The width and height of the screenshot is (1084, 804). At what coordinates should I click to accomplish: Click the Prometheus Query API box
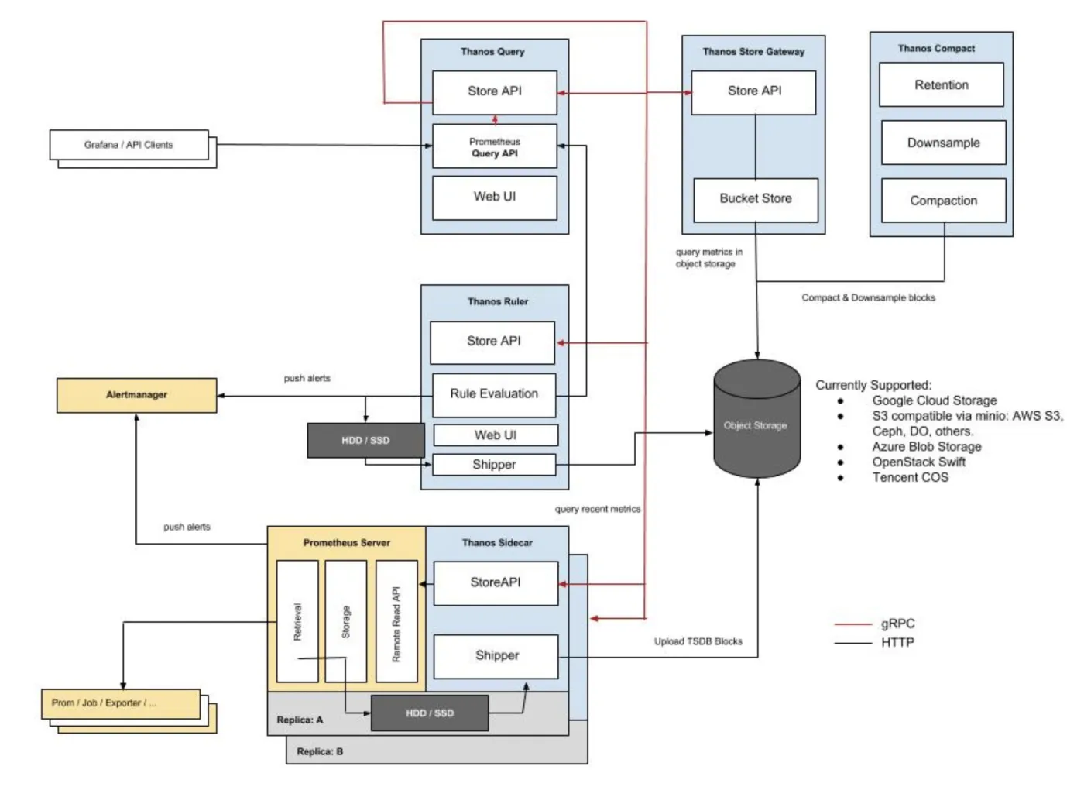[x=495, y=146]
